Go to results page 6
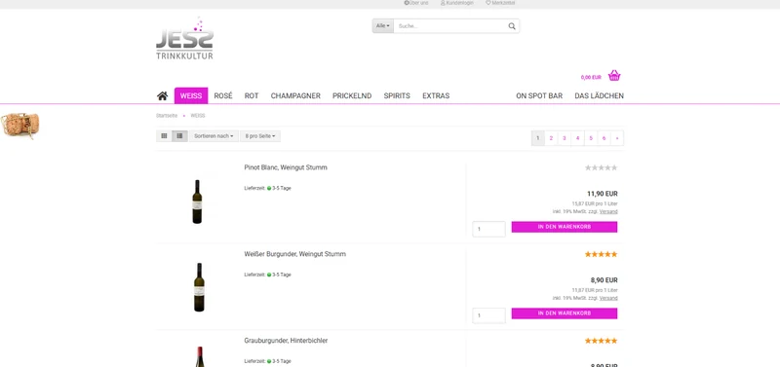Image resolution: width=780 pixels, height=367 pixels. coord(604,138)
